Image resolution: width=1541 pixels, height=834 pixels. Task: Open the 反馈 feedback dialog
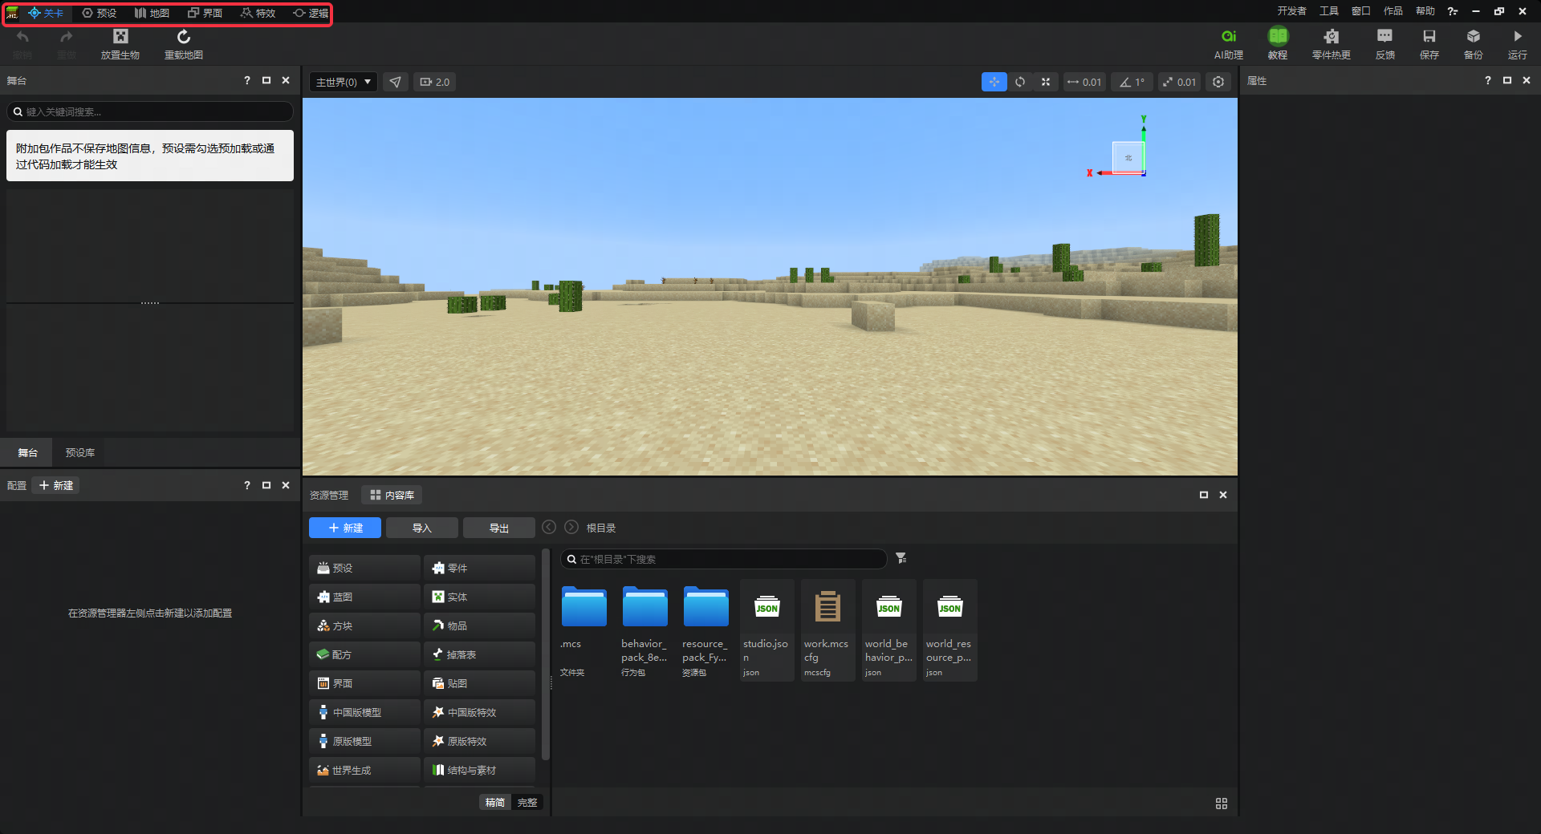(1385, 44)
